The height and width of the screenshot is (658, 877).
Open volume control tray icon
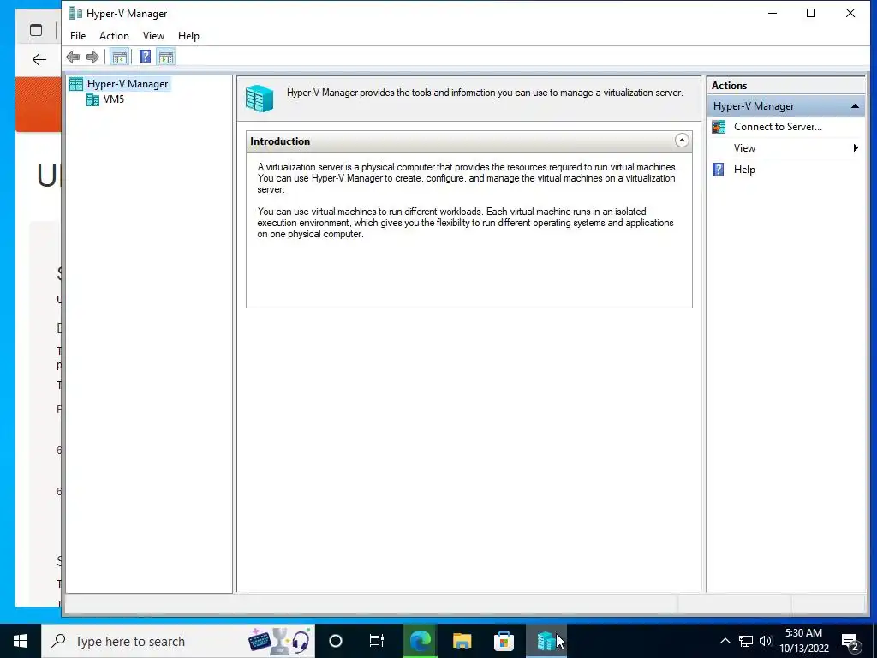(x=766, y=641)
